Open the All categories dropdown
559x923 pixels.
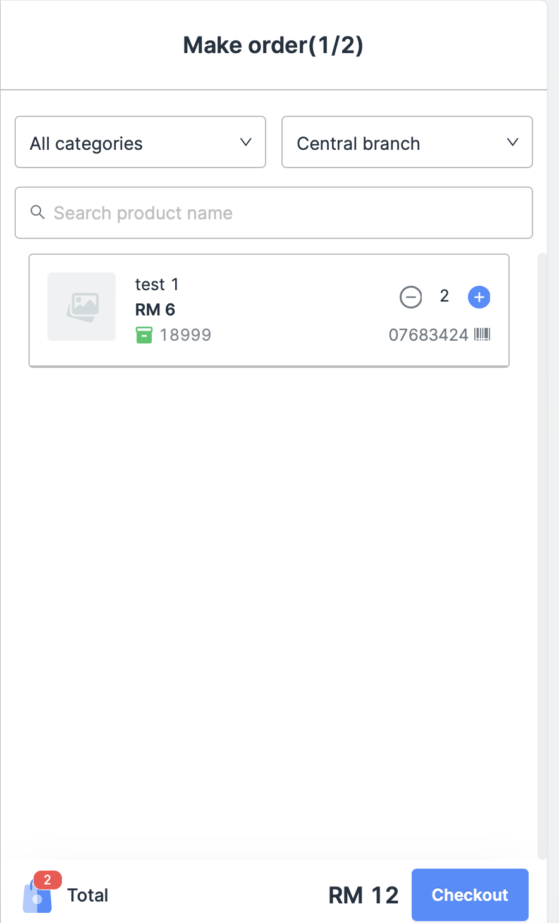[x=140, y=142]
